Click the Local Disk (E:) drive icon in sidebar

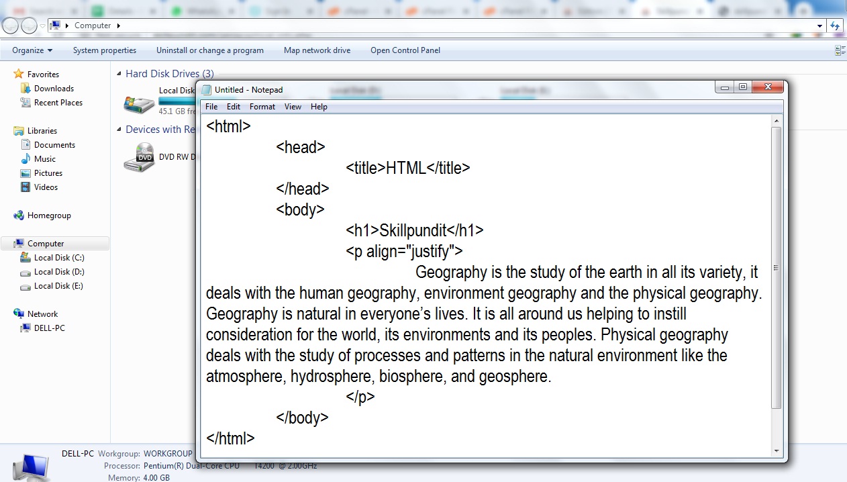(x=26, y=286)
